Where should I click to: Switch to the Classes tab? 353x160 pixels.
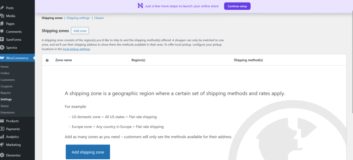pyautogui.click(x=99, y=18)
